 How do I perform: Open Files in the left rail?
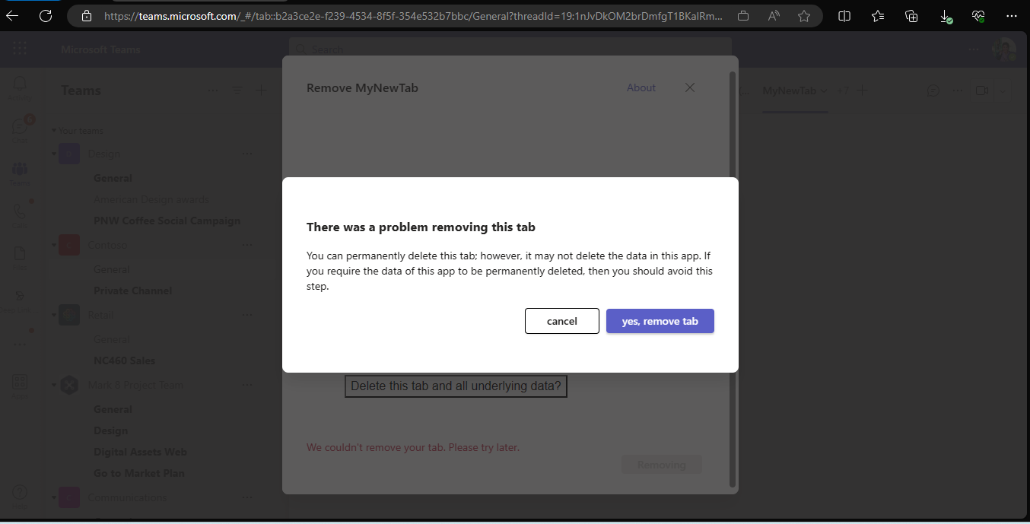pyautogui.click(x=19, y=254)
